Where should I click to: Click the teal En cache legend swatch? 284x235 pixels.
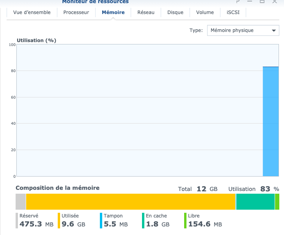click(143, 220)
